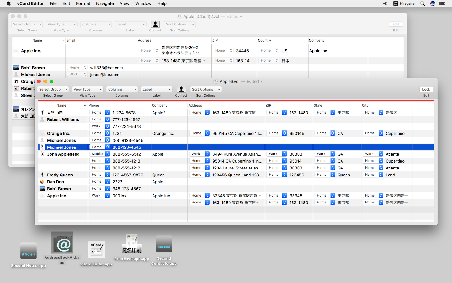
Task: Open the Window menu
Action: pyautogui.click(x=143, y=3)
